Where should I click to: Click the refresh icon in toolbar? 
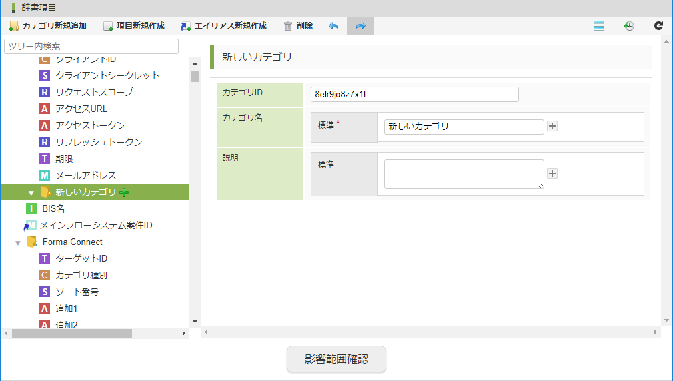coord(658,26)
